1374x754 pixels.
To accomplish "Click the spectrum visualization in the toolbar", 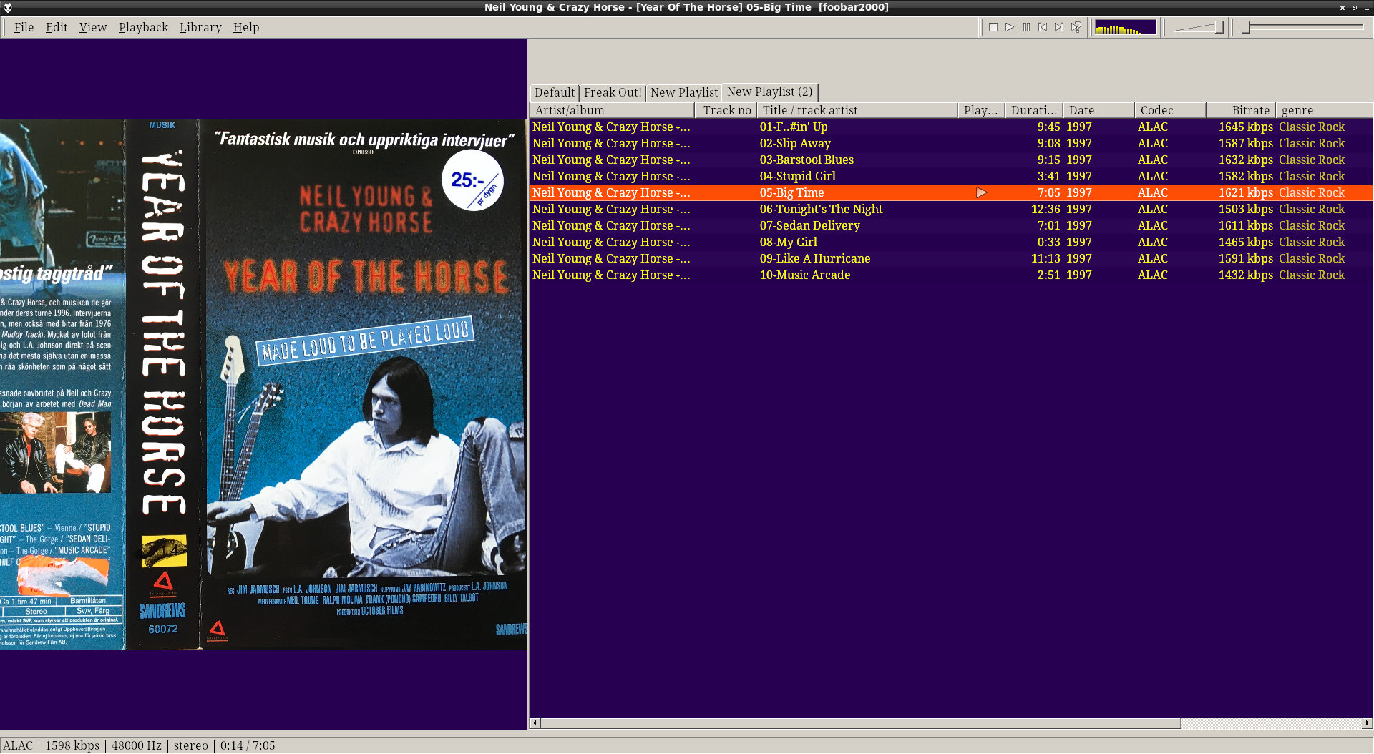I will 1126,27.
